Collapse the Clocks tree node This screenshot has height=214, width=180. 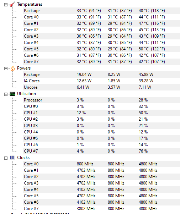(x=6, y=158)
